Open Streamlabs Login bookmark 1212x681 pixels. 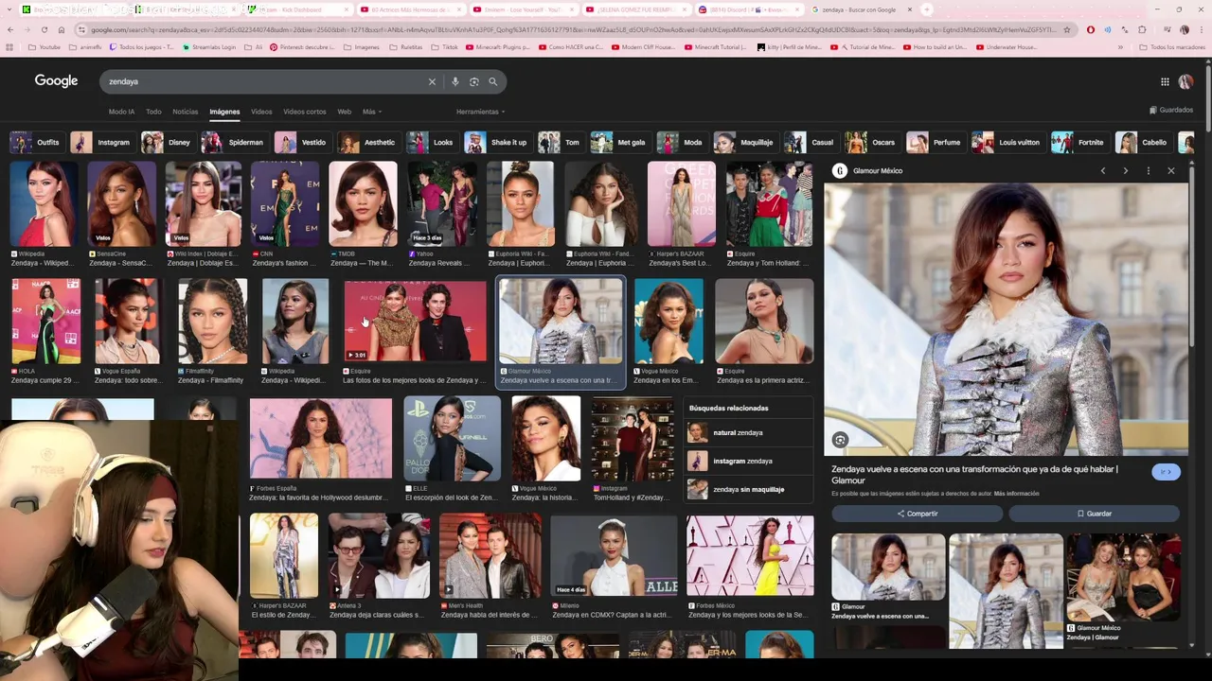point(210,46)
